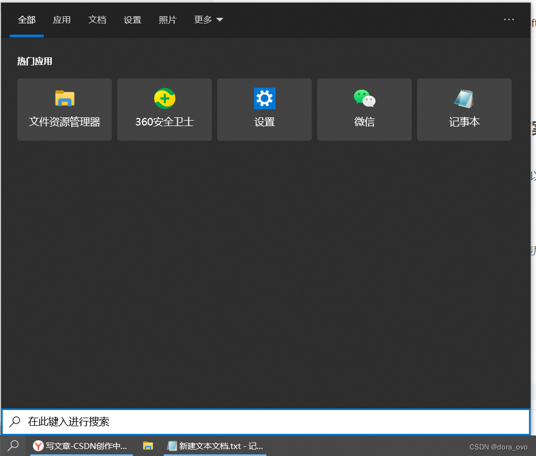Launch the 微信 WeChat tile
This screenshot has height=456, width=536.
click(364, 110)
